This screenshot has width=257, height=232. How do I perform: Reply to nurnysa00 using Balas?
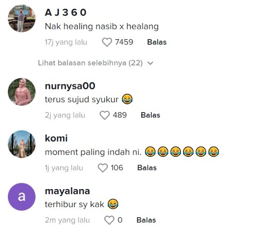coord(150,115)
